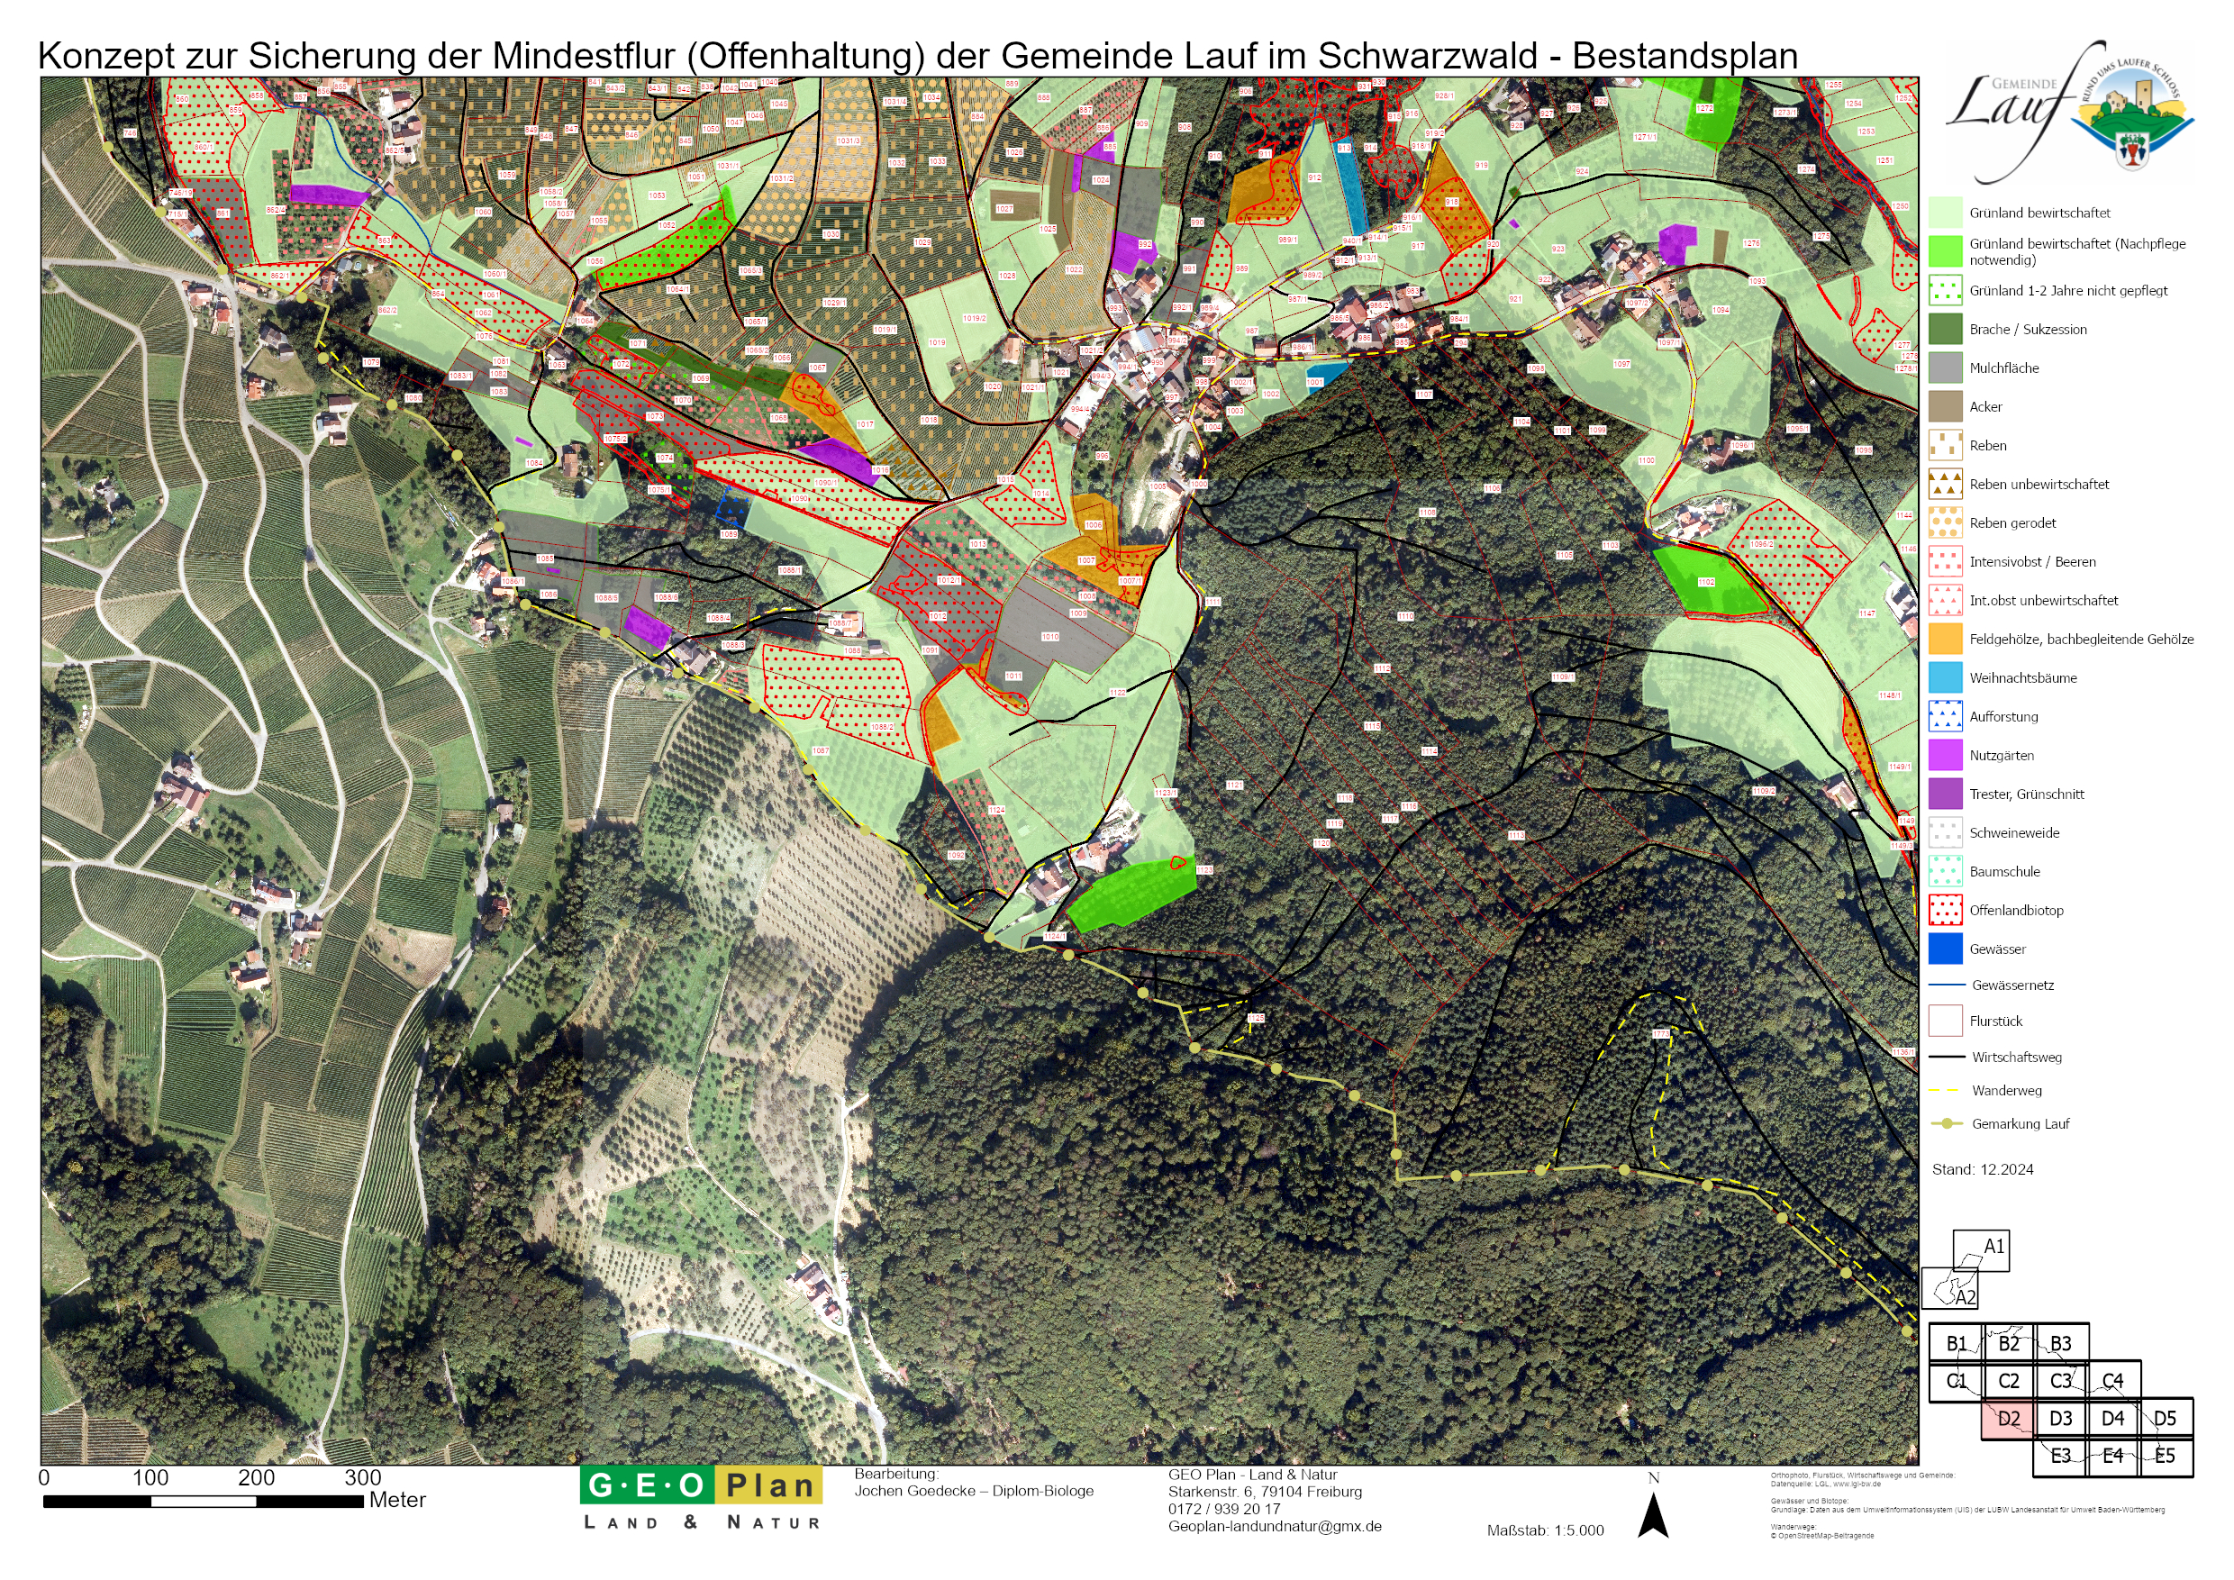The width and height of the screenshot is (2234, 1580).
Task: Click the Nutzgärten purple legend swatch
Action: tap(1945, 755)
